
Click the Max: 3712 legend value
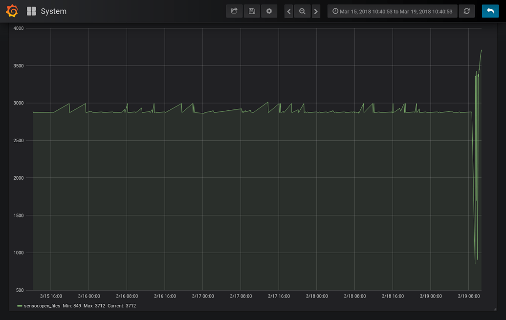pyautogui.click(x=94, y=306)
